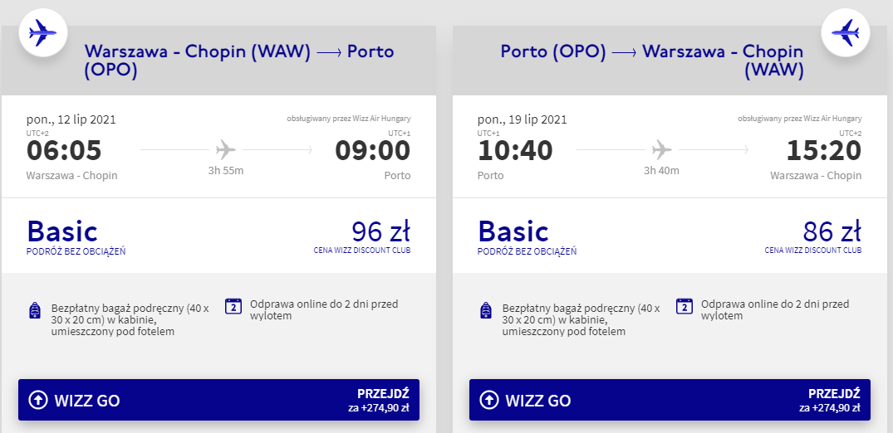
Task: Click the return date pon., 19 lip 2021
Action: (x=523, y=119)
